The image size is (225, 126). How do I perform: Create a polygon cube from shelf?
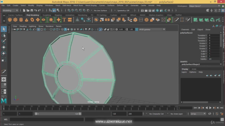pyautogui.click(x=15, y=20)
